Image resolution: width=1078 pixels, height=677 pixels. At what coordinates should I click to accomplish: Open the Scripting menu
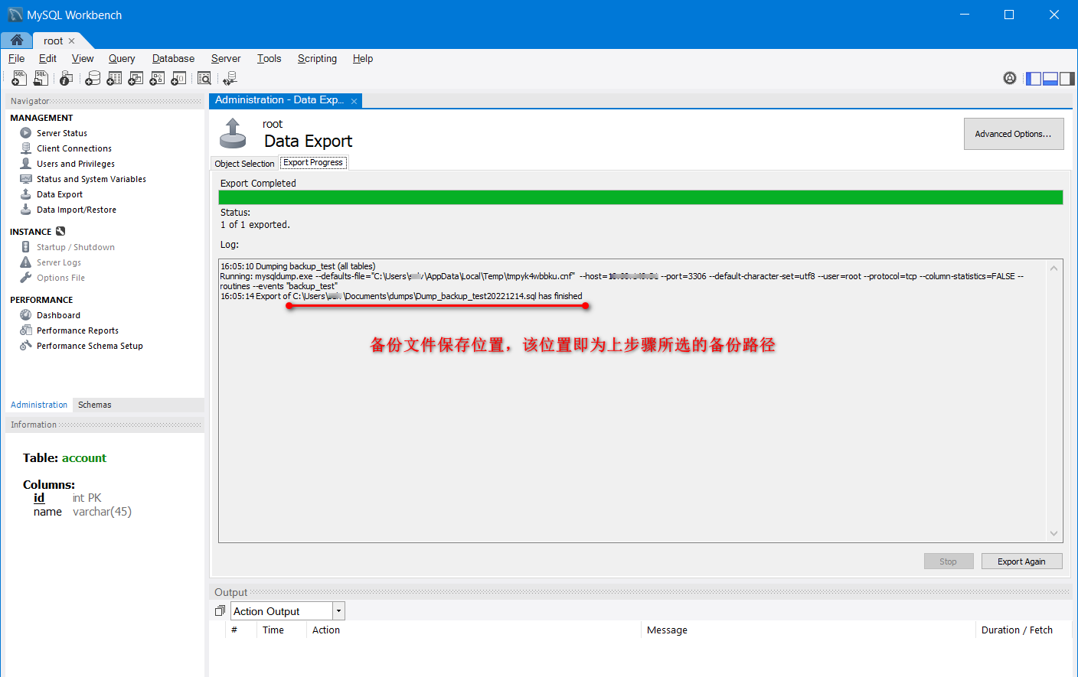[x=317, y=58]
